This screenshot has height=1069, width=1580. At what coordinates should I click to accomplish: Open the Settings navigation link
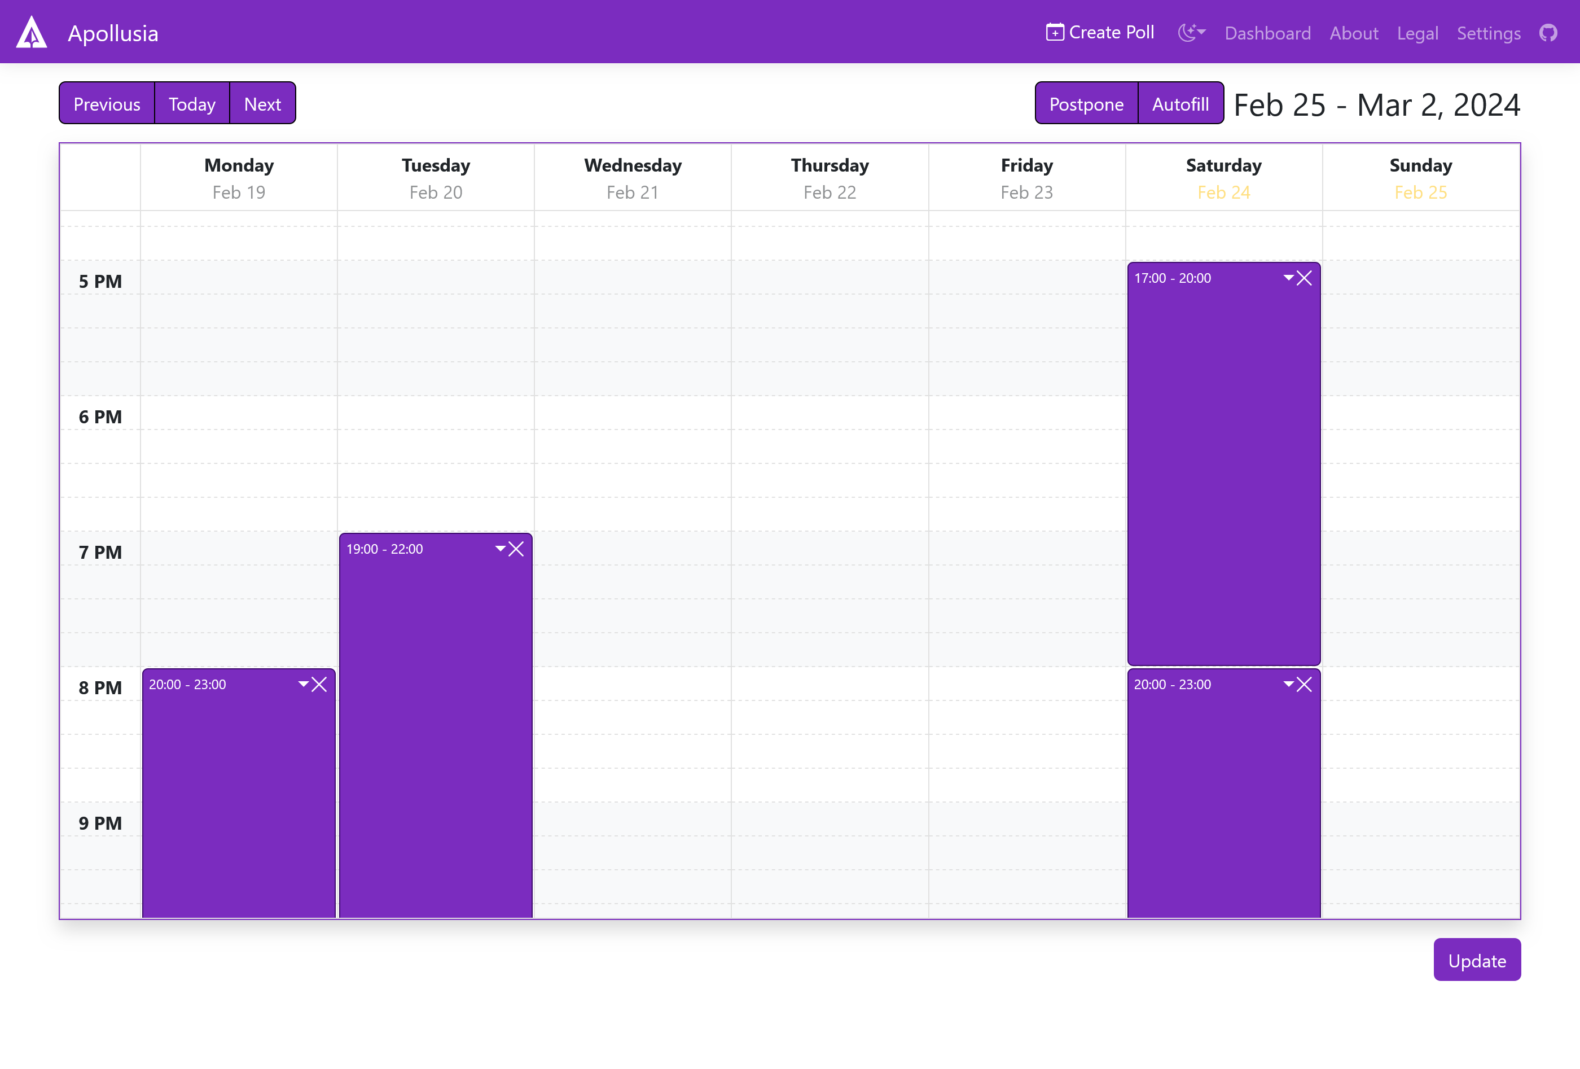pos(1488,33)
